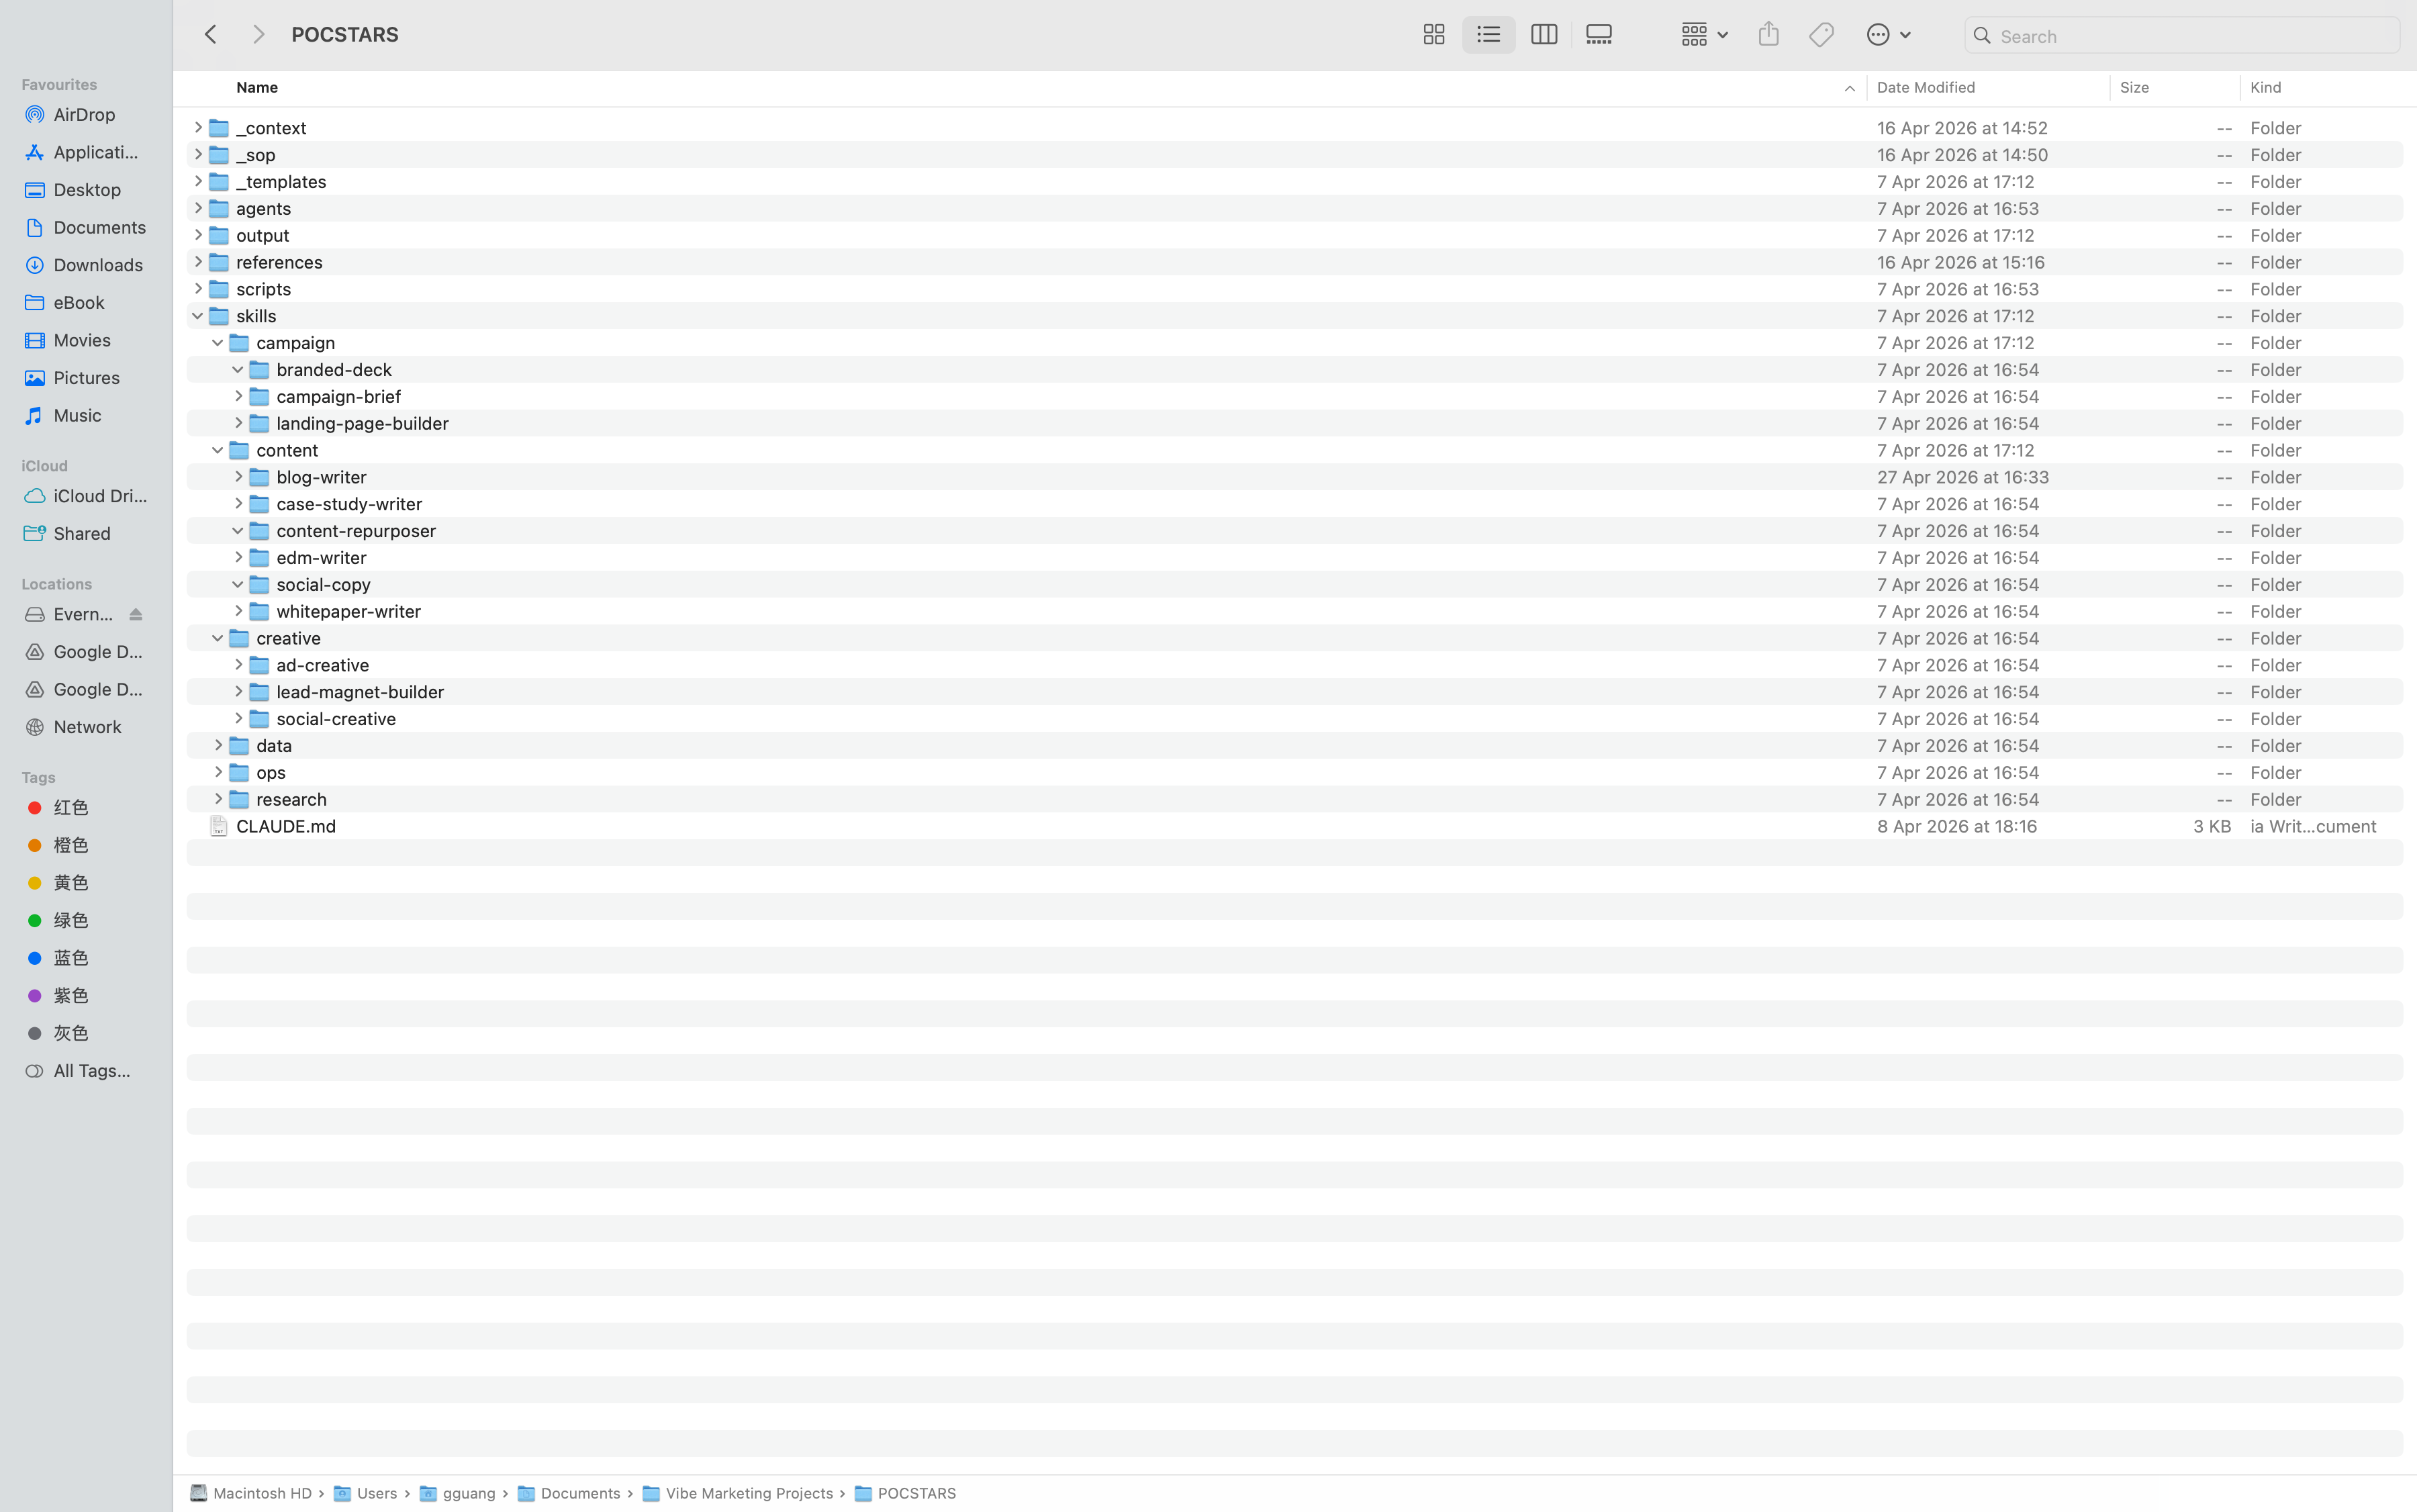The width and height of the screenshot is (2417, 1512).
Task: Collapse the skills folder
Action: coord(198,316)
